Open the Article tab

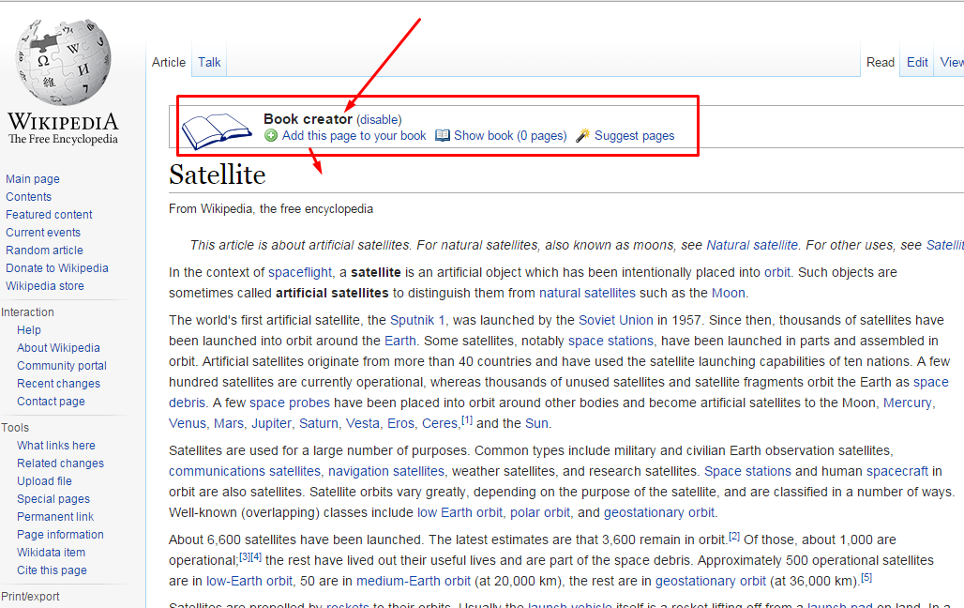[x=169, y=62]
